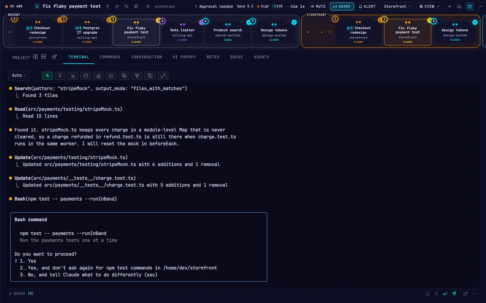This screenshot has height=303, width=486.
Task: Open the AGENTS tab
Action: 262,57
